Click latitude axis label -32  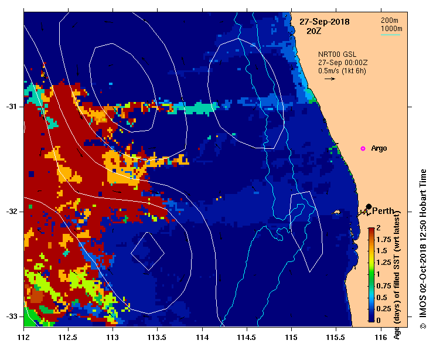pos(11,212)
